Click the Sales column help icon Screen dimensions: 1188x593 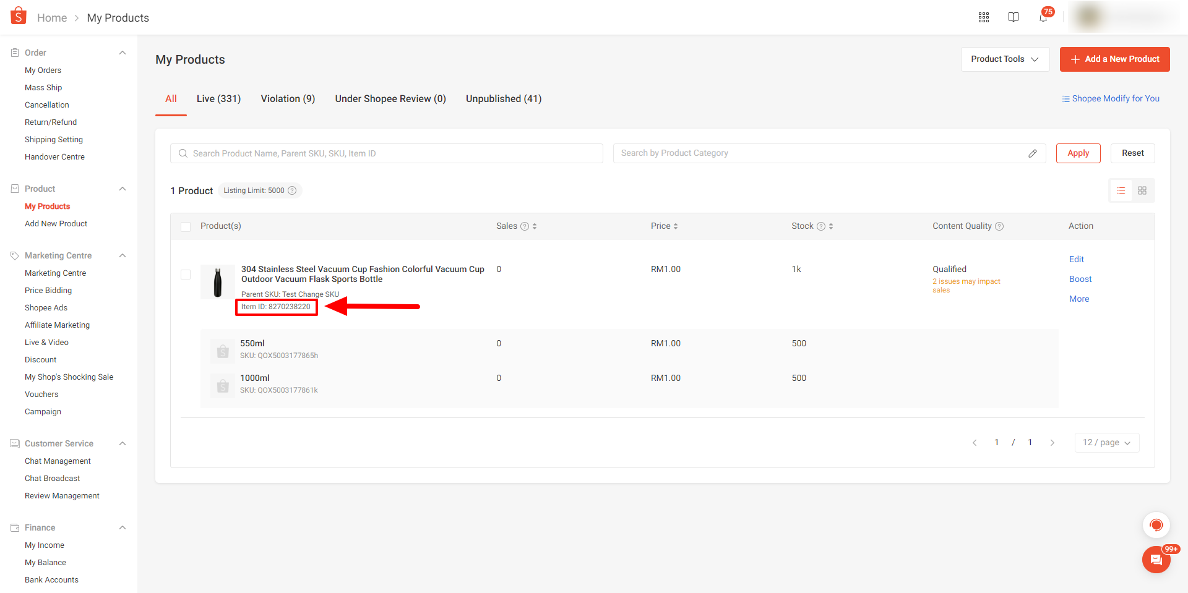[x=525, y=226]
